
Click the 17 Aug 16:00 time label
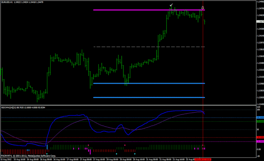pyautogui.click(x=99, y=159)
